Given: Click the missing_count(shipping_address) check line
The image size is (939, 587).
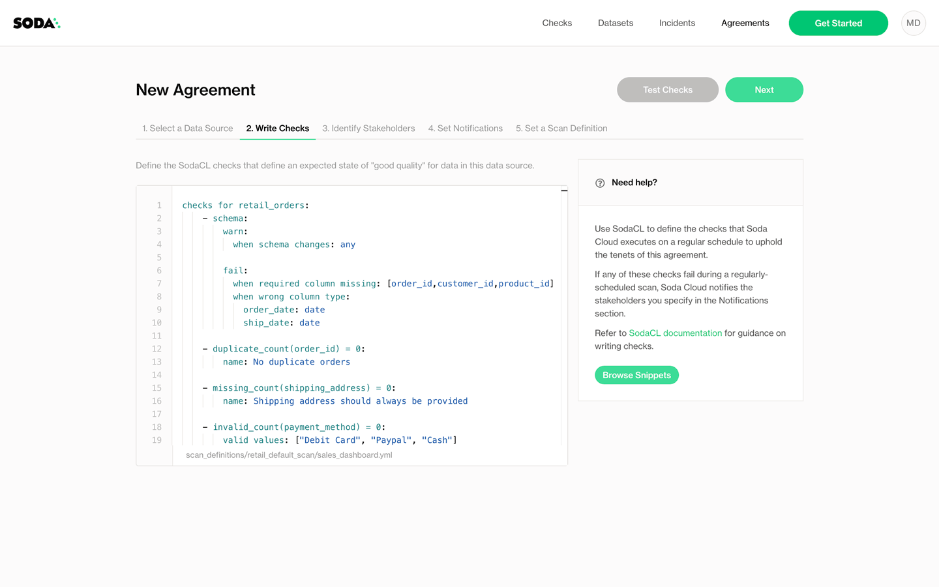Looking at the screenshot, I should coord(299,388).
